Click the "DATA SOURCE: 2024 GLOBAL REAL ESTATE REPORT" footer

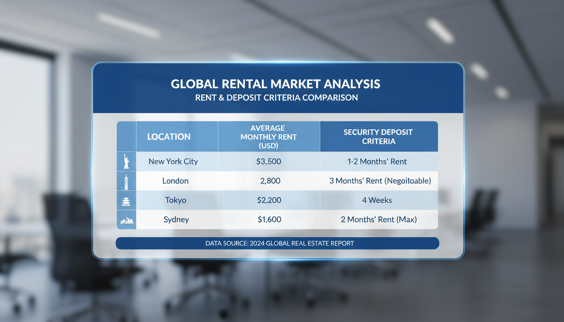tap(277, 243)
